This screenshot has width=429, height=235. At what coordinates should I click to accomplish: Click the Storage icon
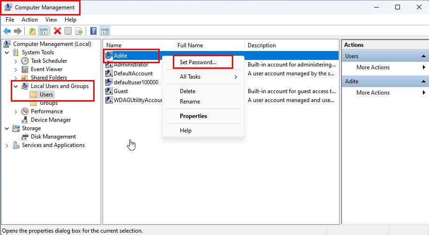(16, 128)
